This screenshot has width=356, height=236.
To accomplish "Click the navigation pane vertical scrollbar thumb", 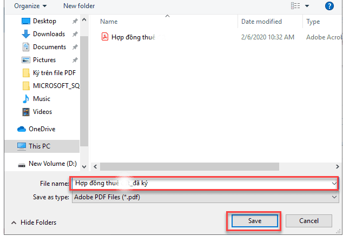I will (84, 91).
